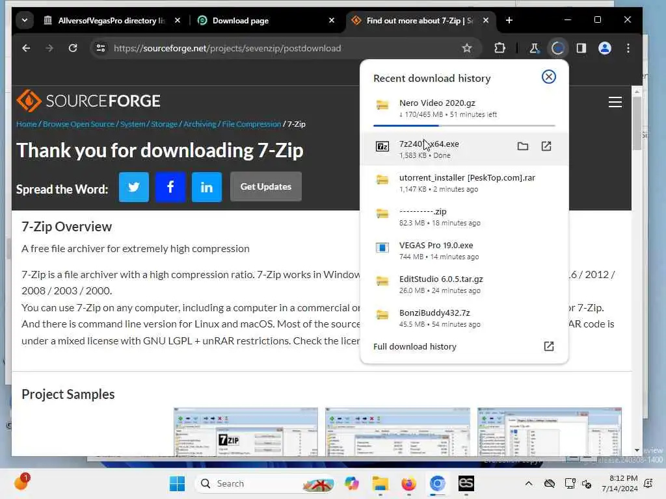Open System breadcrumb link
Image resolution: width=666 pixels, height=499 pixels.
pos(133,124)
